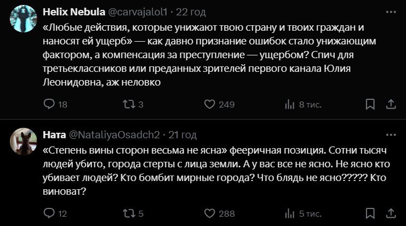Viewport: 406px width, 226px height.
Task: View analytics for Ната's tweet
Action: [x=290, y=213]
